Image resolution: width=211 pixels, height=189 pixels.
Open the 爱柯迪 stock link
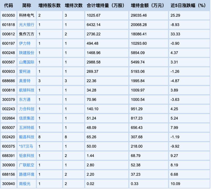(25, 71)
